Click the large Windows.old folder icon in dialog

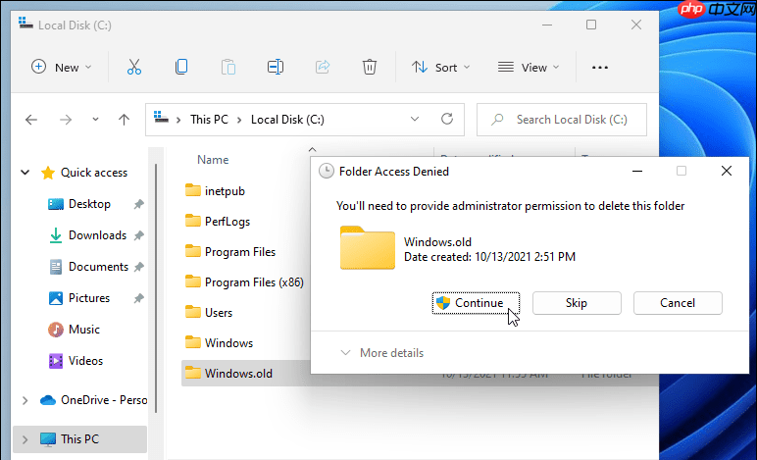point(368,247)
